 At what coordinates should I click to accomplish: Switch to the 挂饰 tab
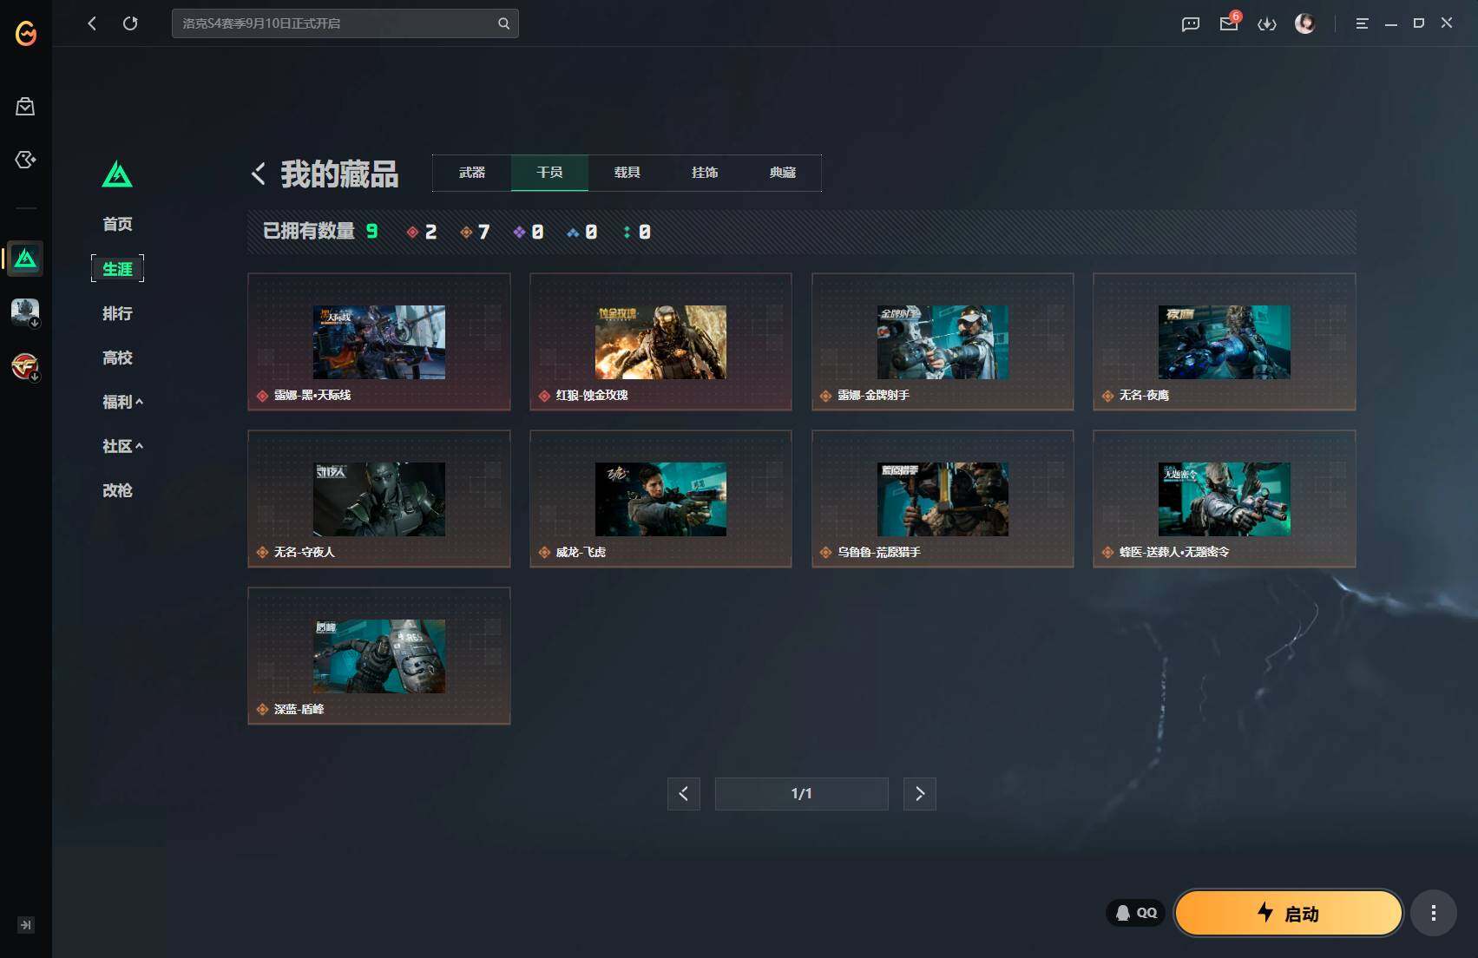[705, 173]
